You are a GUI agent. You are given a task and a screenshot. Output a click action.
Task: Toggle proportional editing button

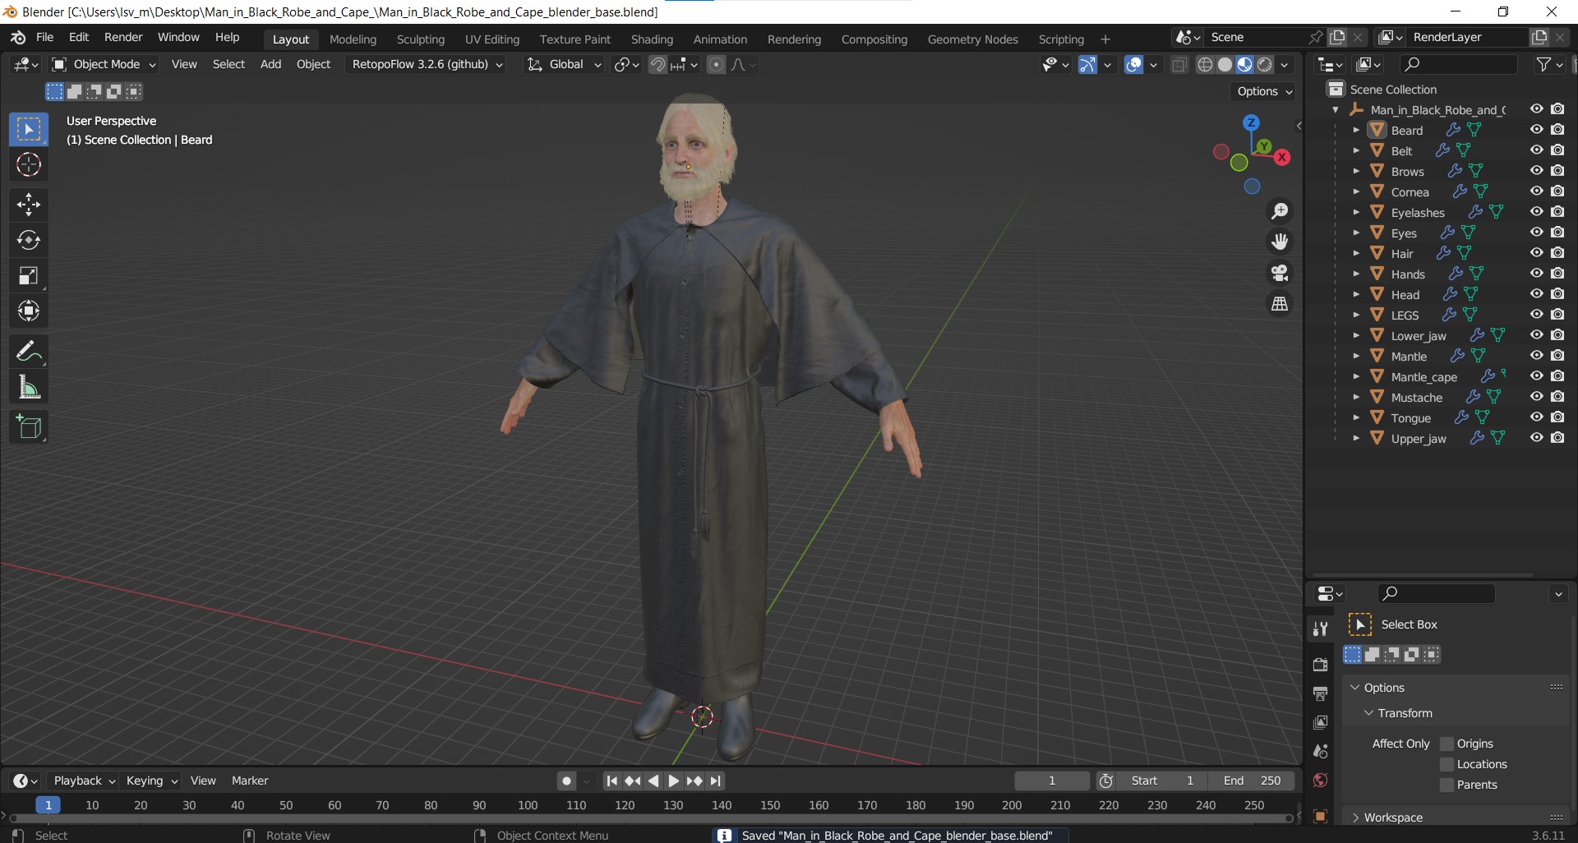pos(716,65)
